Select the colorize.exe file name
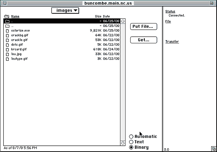Image resolution: width=217 pixels, height=152 pixels. pyautogui.click(x=21, y=31)
